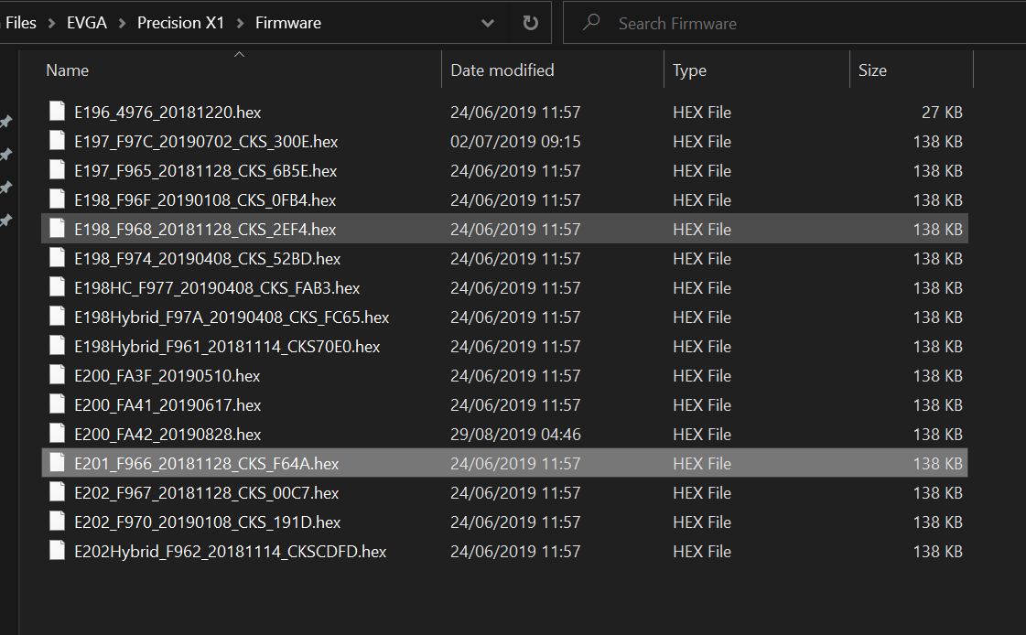Go to Precision X1 folder in breadcrumb
Viewport: 1026px width, 635px height.
[180, 23]
